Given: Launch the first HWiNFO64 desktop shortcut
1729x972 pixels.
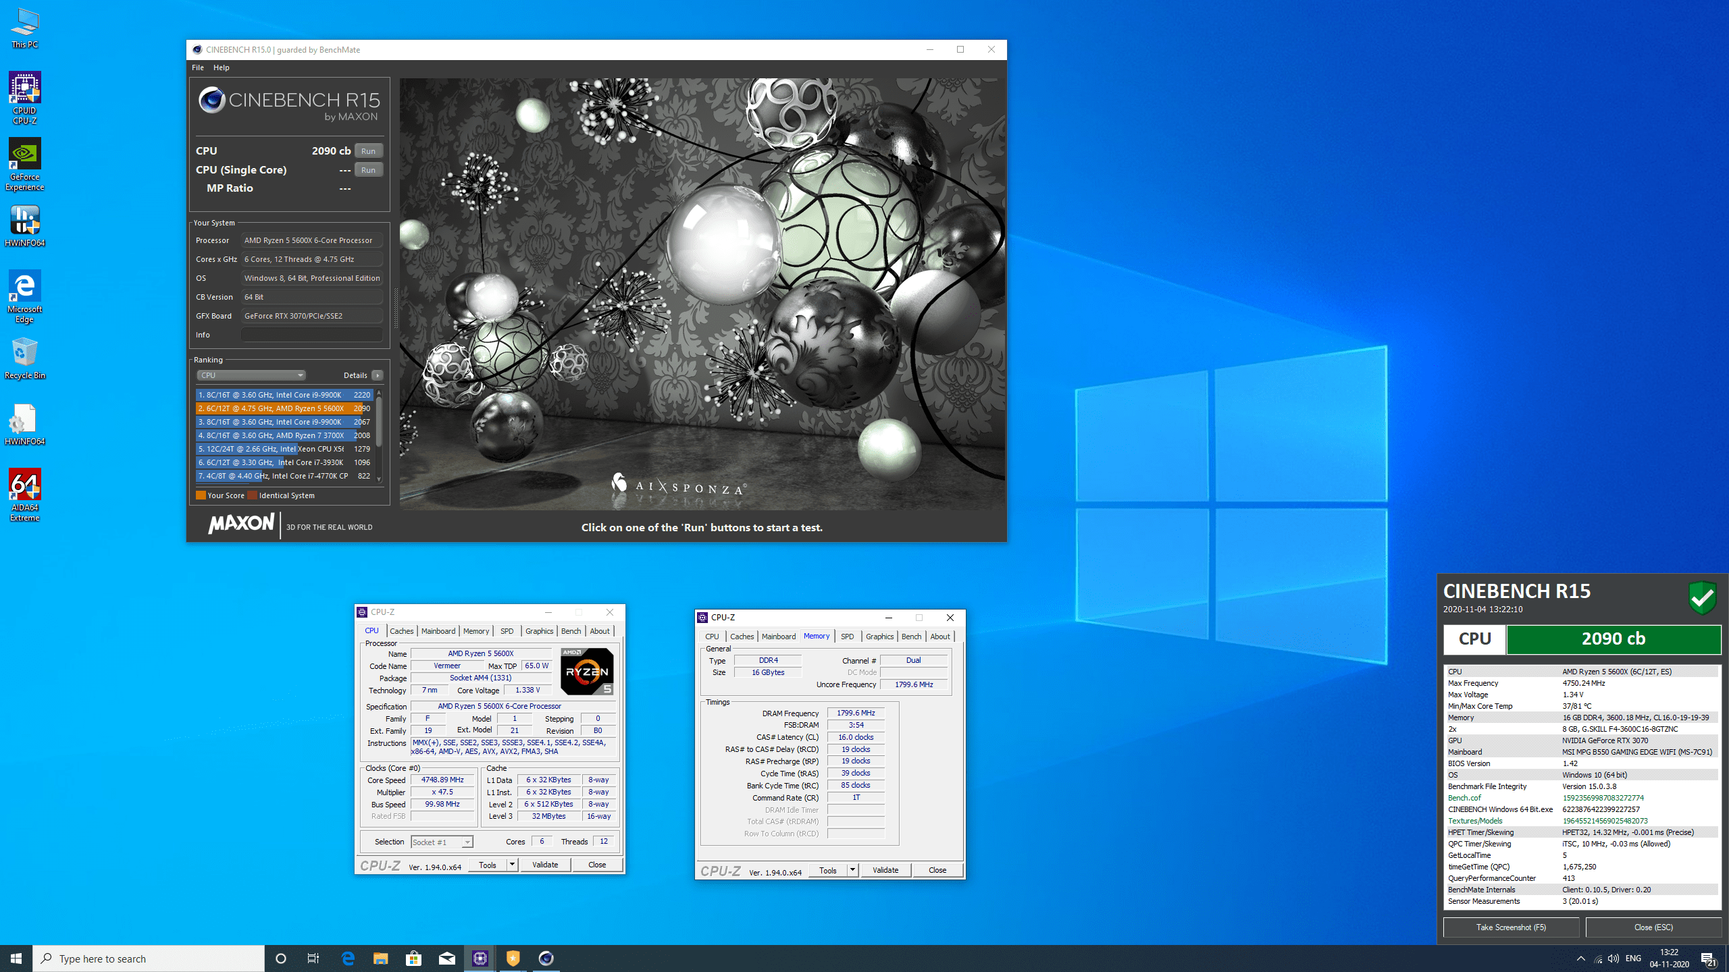Looking at the screenshot, I should (25, 226).
